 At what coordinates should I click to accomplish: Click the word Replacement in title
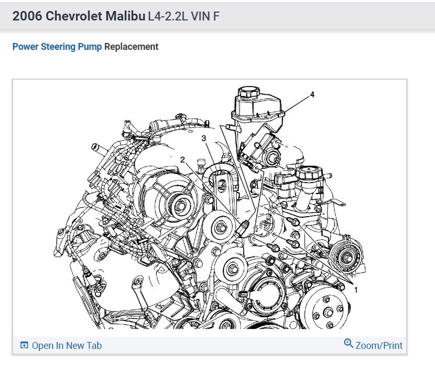click(x=131, y=47)
